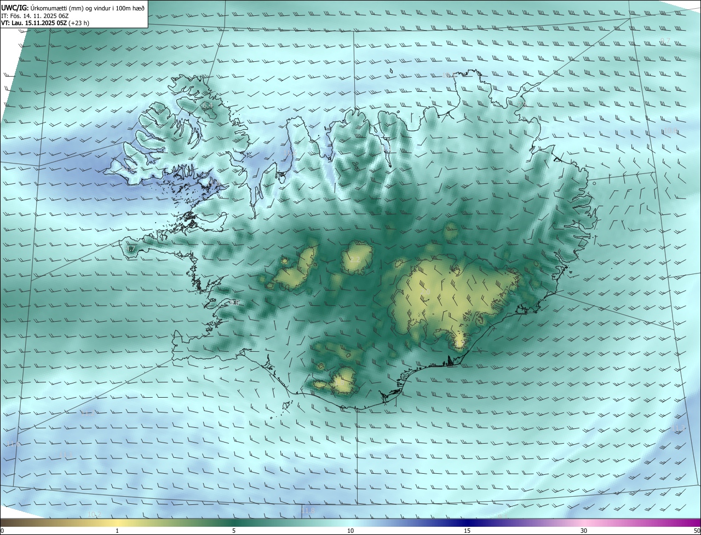
Task: Click the 1 tick label on the color scale
Action: [117, 531]
